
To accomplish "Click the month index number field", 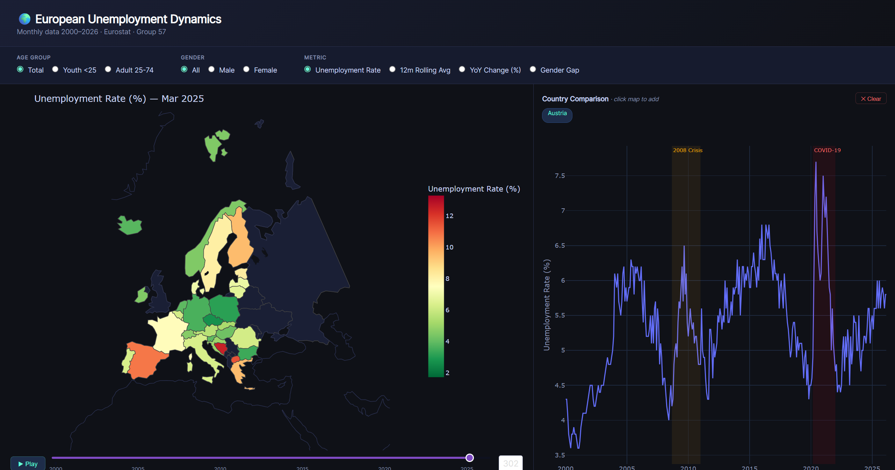I will point(511,463).
